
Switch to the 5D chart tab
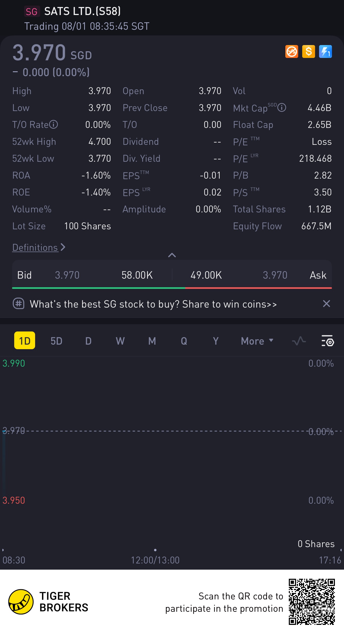point(56,341)
